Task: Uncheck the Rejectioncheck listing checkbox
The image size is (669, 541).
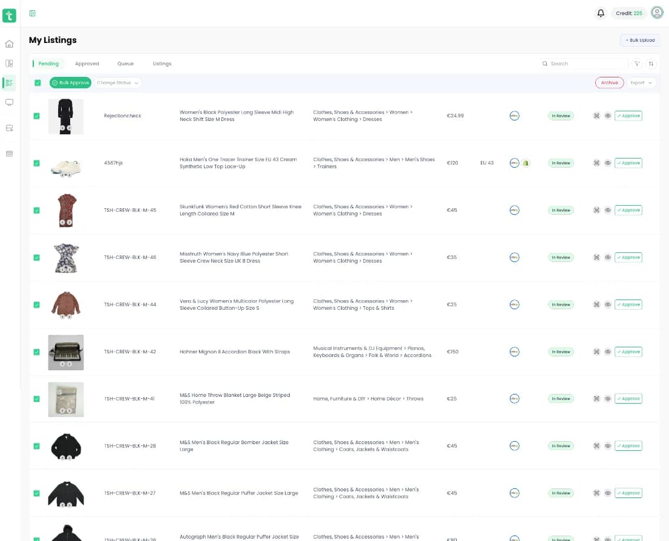Action: coord(37,116)
